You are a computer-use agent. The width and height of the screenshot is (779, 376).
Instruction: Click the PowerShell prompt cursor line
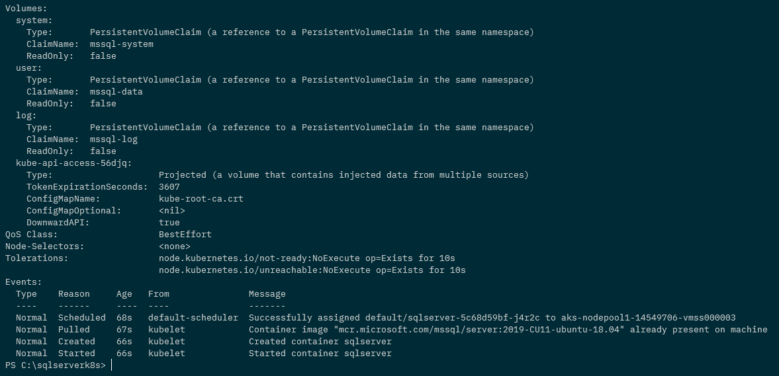point(56,365)
